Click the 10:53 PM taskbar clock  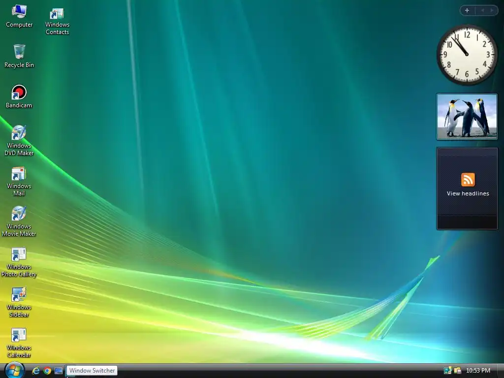click(478, 371)
